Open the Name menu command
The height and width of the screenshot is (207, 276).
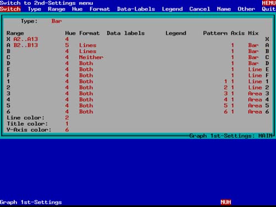(224, 9)
